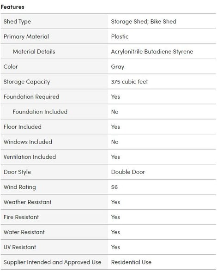This screenshot has height=277, width=217.
Task: Select the Color row label
Action: (x=11, y=66)
